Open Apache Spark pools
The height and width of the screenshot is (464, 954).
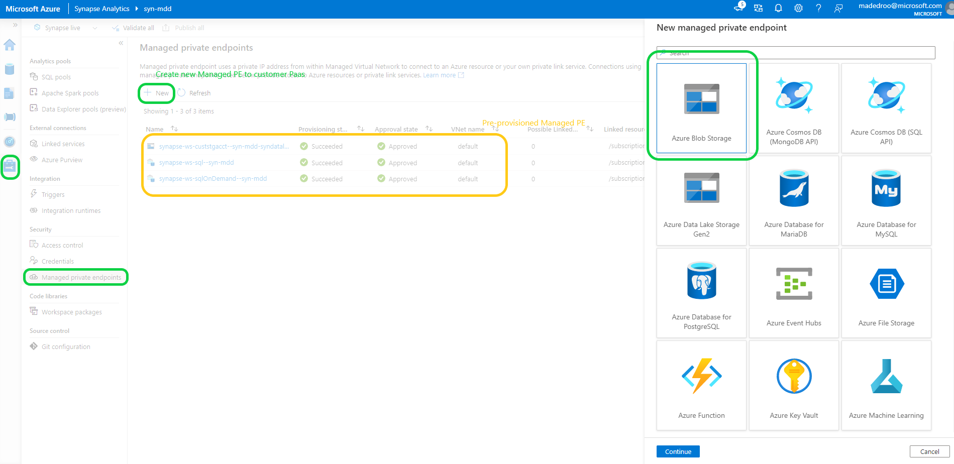70,93
